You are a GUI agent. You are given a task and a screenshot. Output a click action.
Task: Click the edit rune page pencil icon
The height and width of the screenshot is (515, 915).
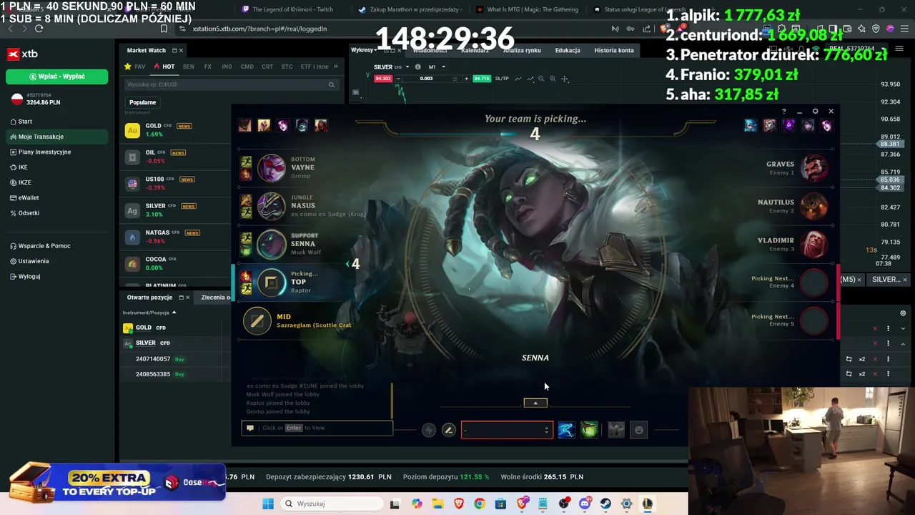448,430
